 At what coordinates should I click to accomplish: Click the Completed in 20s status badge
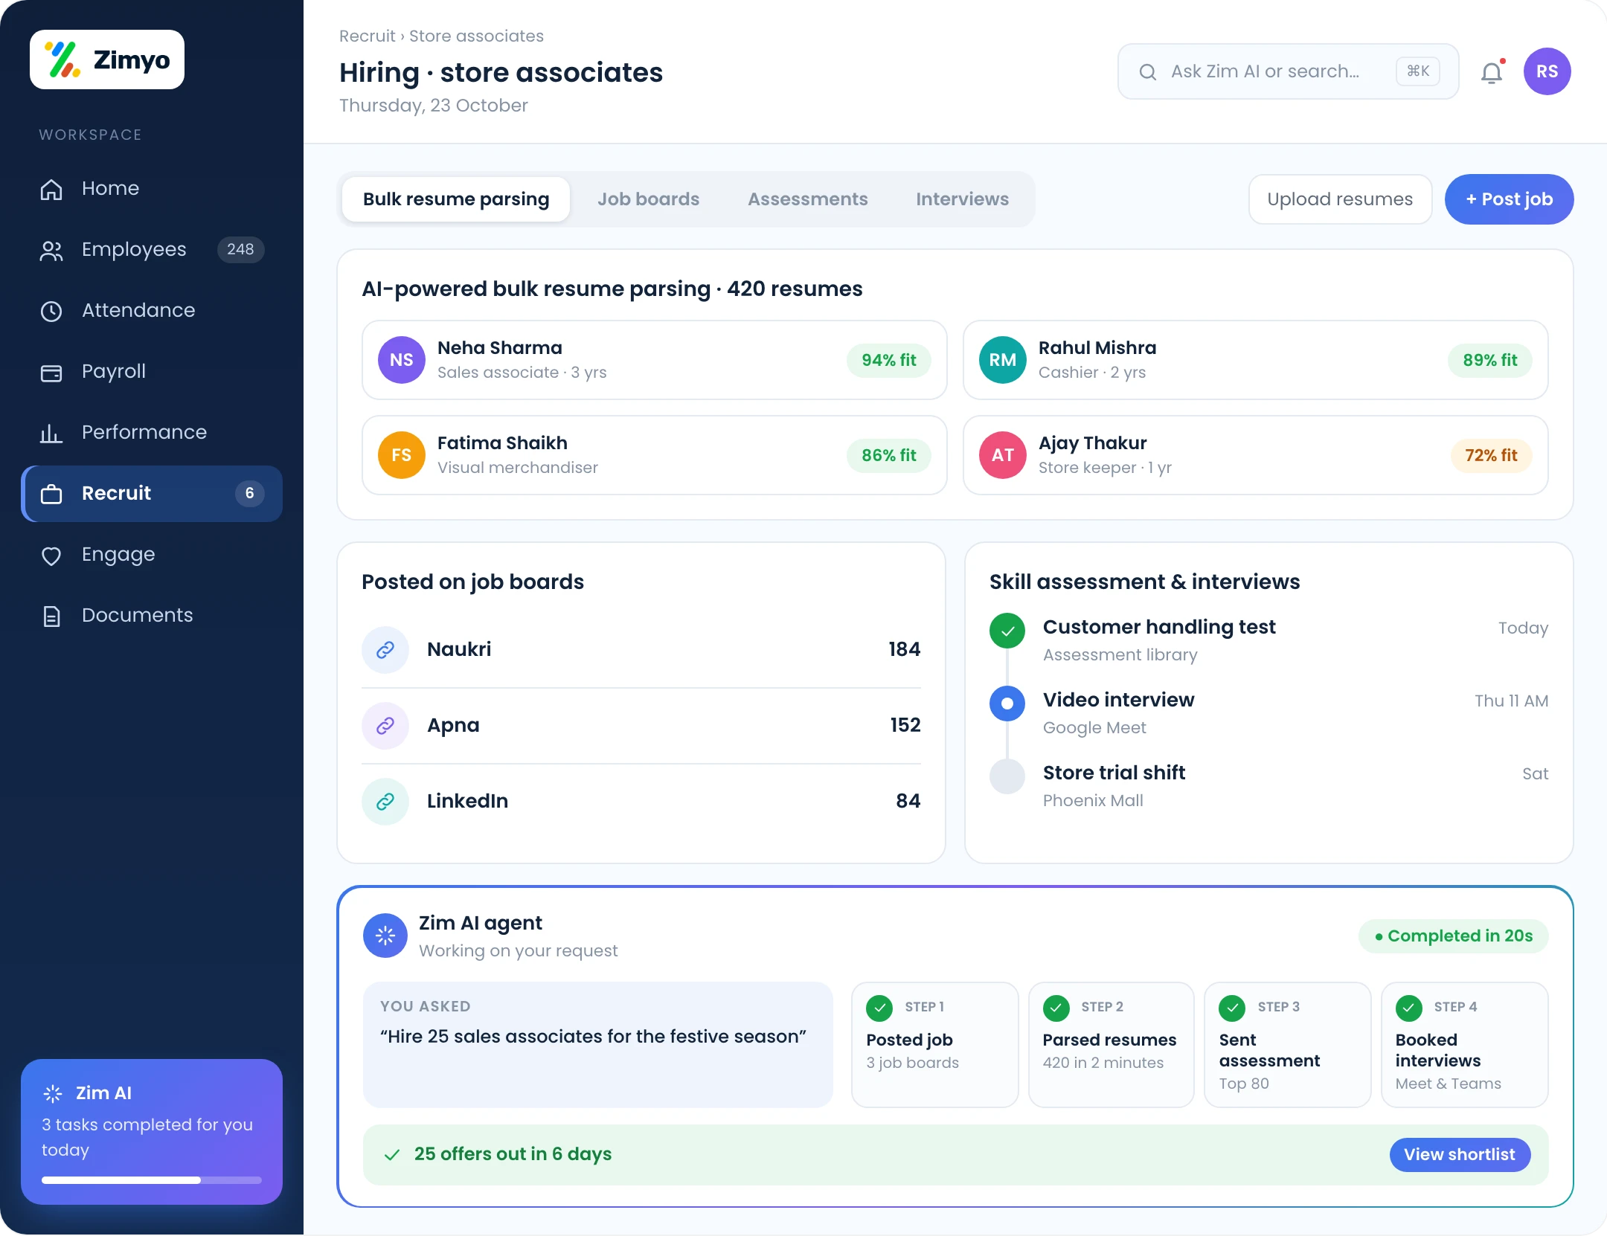point(1453,936)
